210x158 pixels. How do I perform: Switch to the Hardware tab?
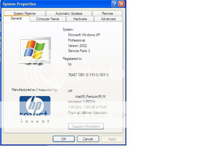click(x=80, y=19)
